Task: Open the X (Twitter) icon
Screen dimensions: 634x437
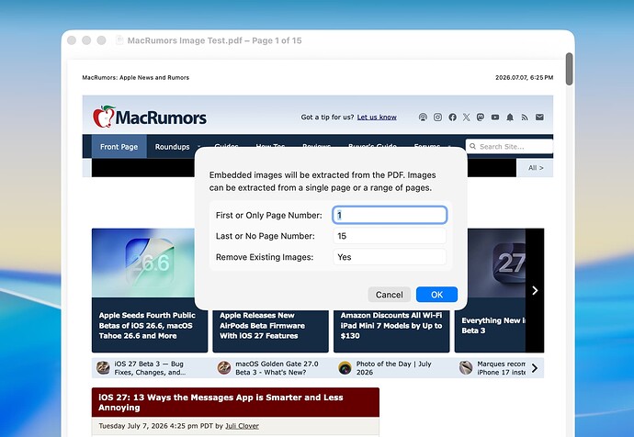Action: (x=466, y=118)
